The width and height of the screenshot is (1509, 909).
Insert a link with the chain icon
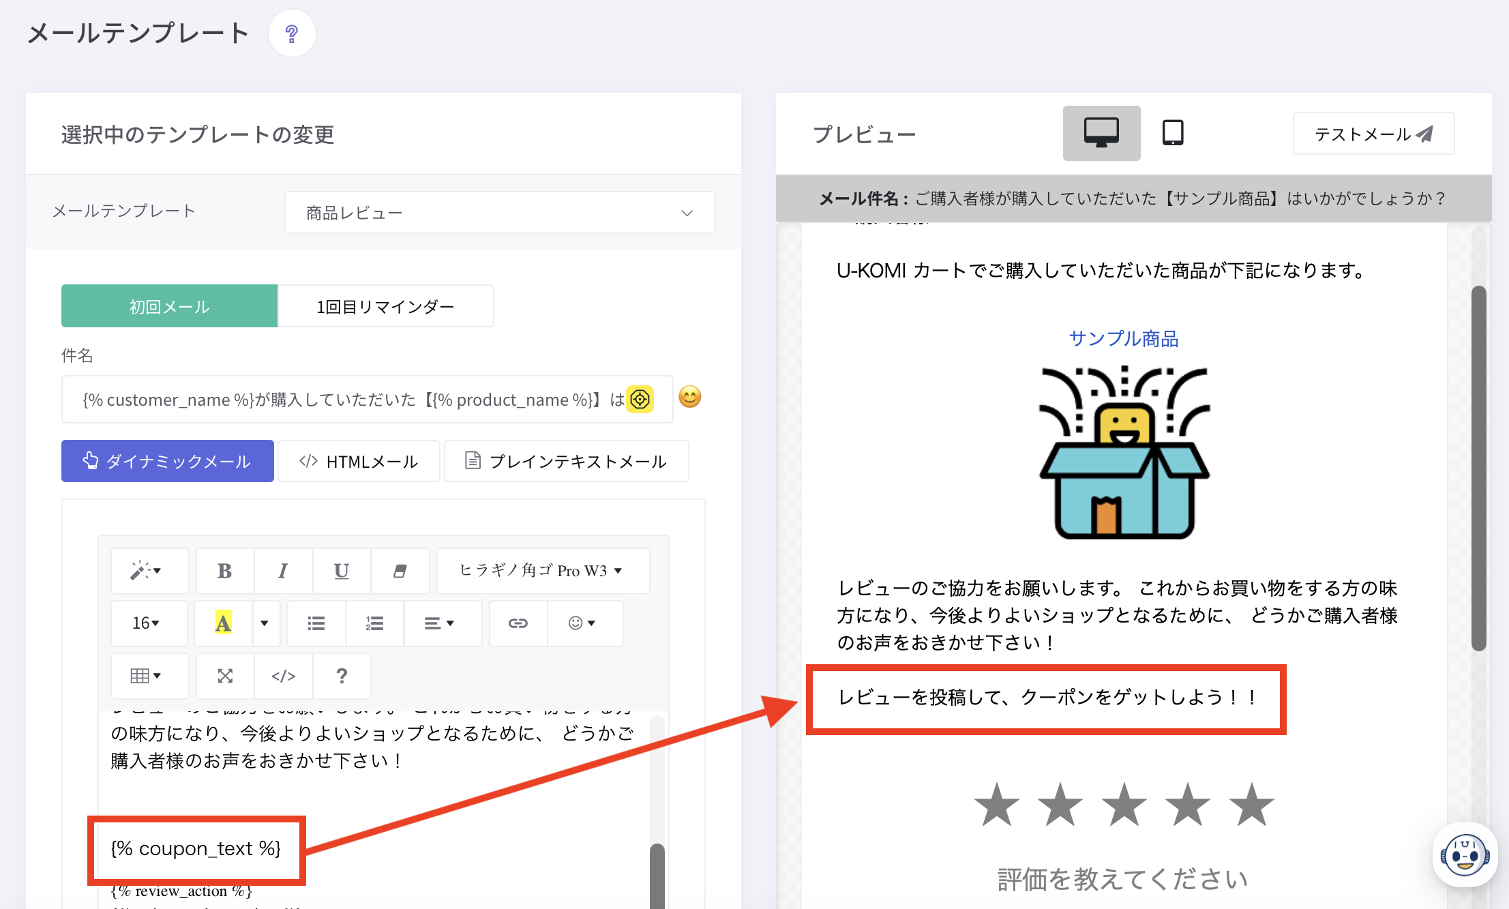[x=518, y=623]
